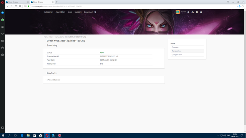
Task: Open the Store menu in the site header
Action: 70,12
